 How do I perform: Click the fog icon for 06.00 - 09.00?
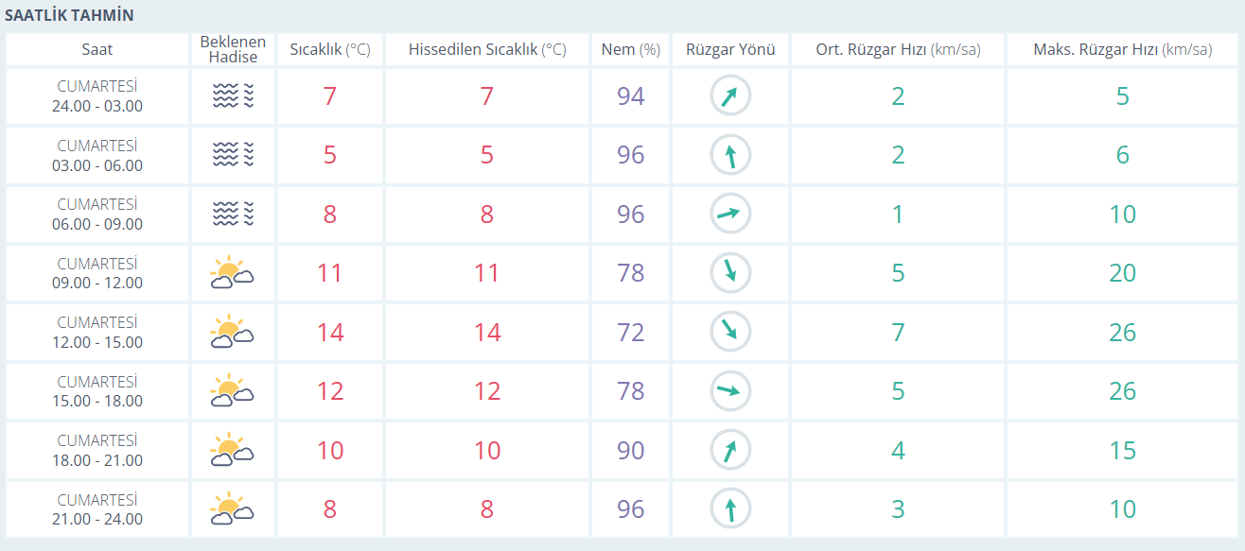pos(233,214)
